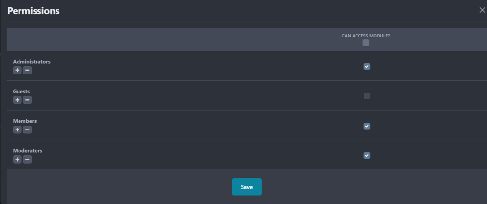Click the Permissions dialog title
Screen dimensions: 487x204
34,11
